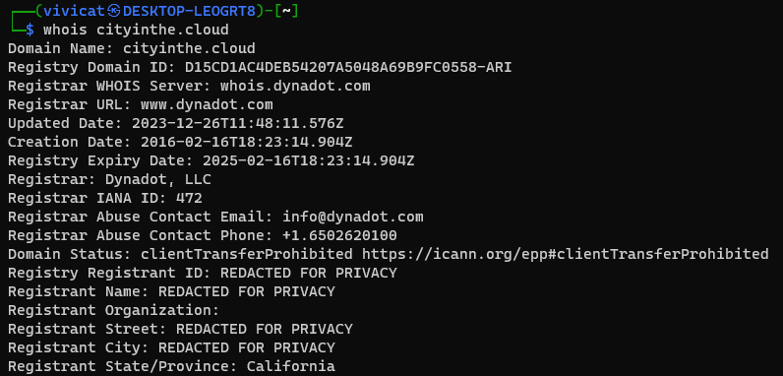
Task: Click the info@dynadot.com abuse email
Action: 353,217
